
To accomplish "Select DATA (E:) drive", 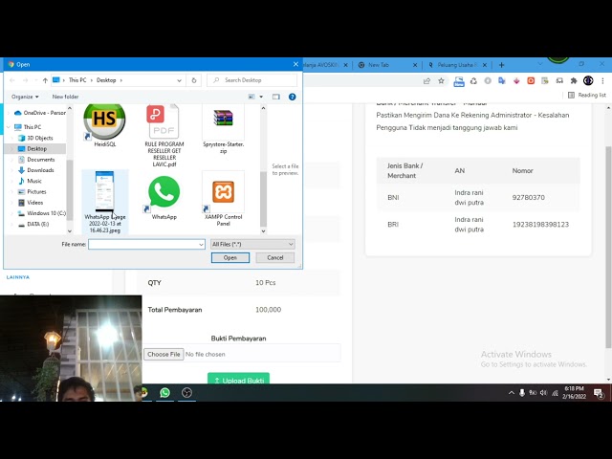I will (x=33, y=224).
